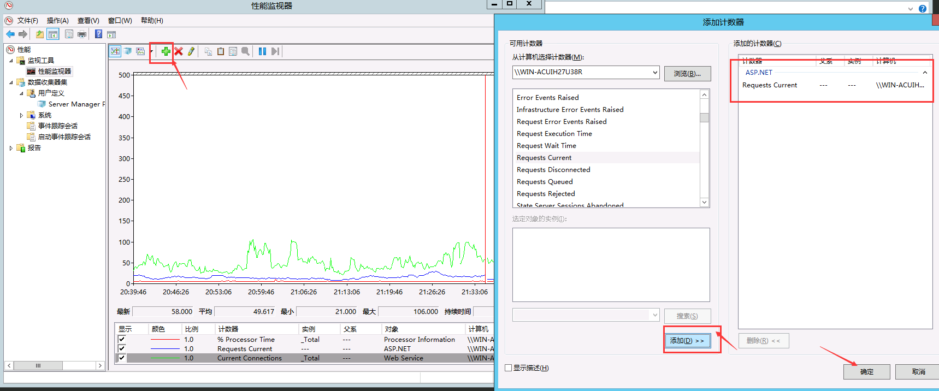Click the 确定 button

point(866,372)
